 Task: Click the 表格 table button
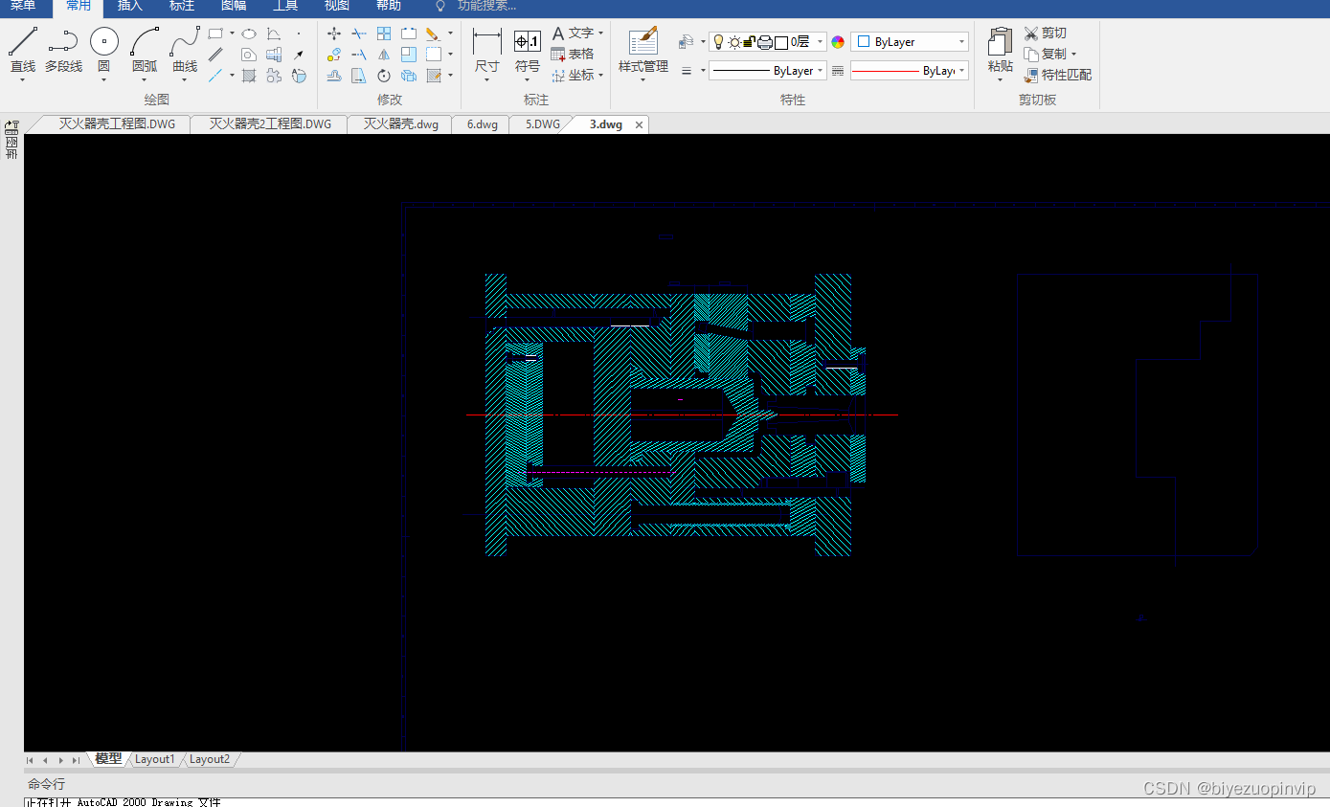click(573, 54)
